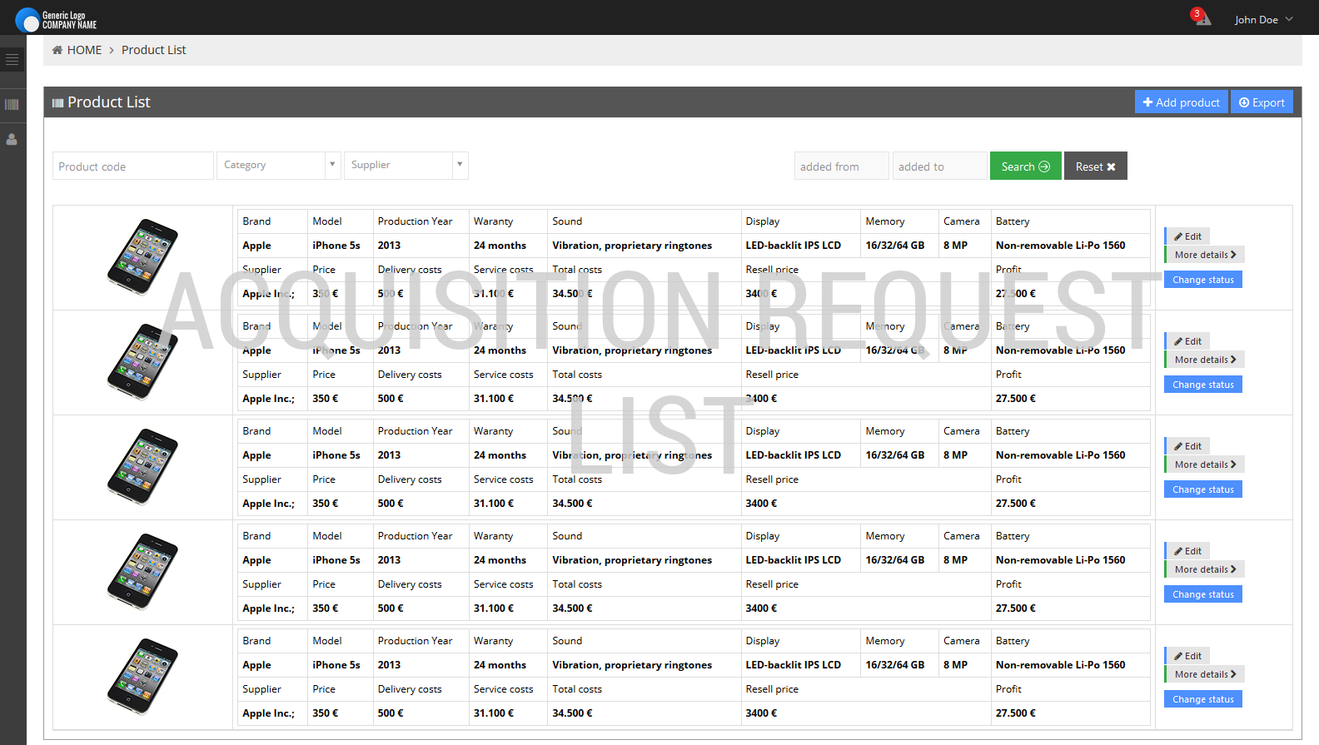Click the fifth product iPhone thumbnail
Viewport: 1319px width, 745px height.
click(142, 677)
